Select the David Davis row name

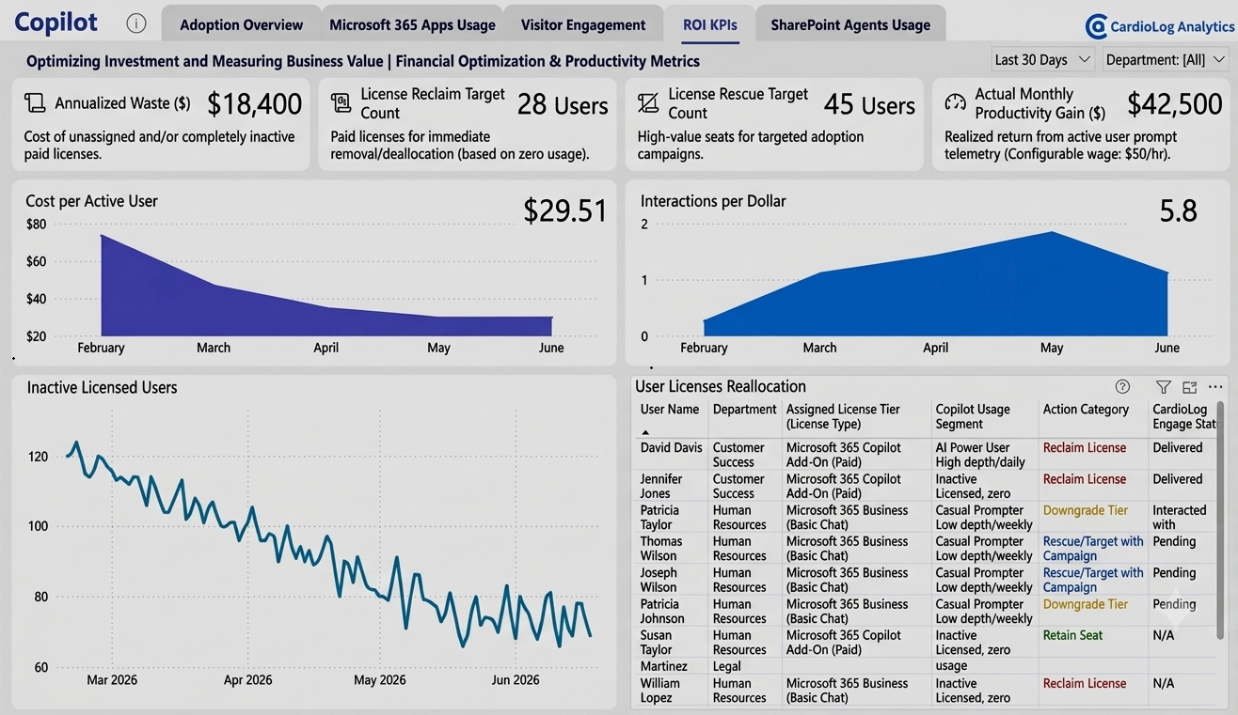[x=672, y=448]
